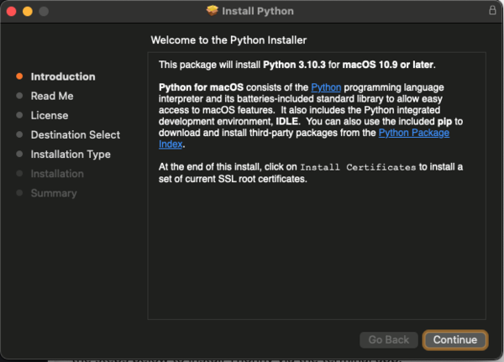
Task: Minimize the installer with the yellow button
Action: [x=27, y=11]
